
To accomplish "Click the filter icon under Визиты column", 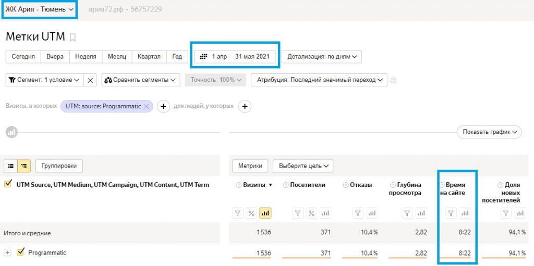I will (238, 213).
